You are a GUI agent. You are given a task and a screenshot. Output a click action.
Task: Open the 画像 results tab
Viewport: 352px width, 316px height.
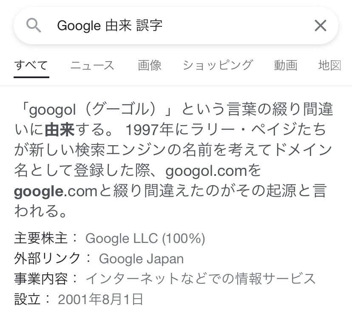click(x=150, y=65)
